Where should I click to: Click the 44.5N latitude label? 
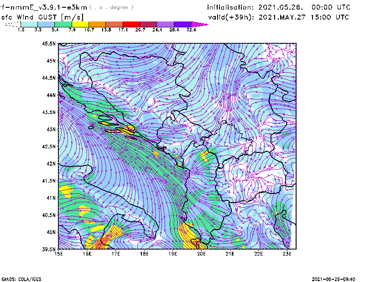click(x=49, y=78)
